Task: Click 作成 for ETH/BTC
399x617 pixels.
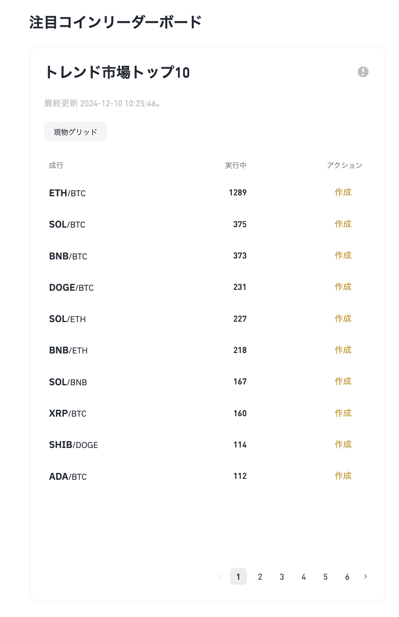Action: pos(343,192)
